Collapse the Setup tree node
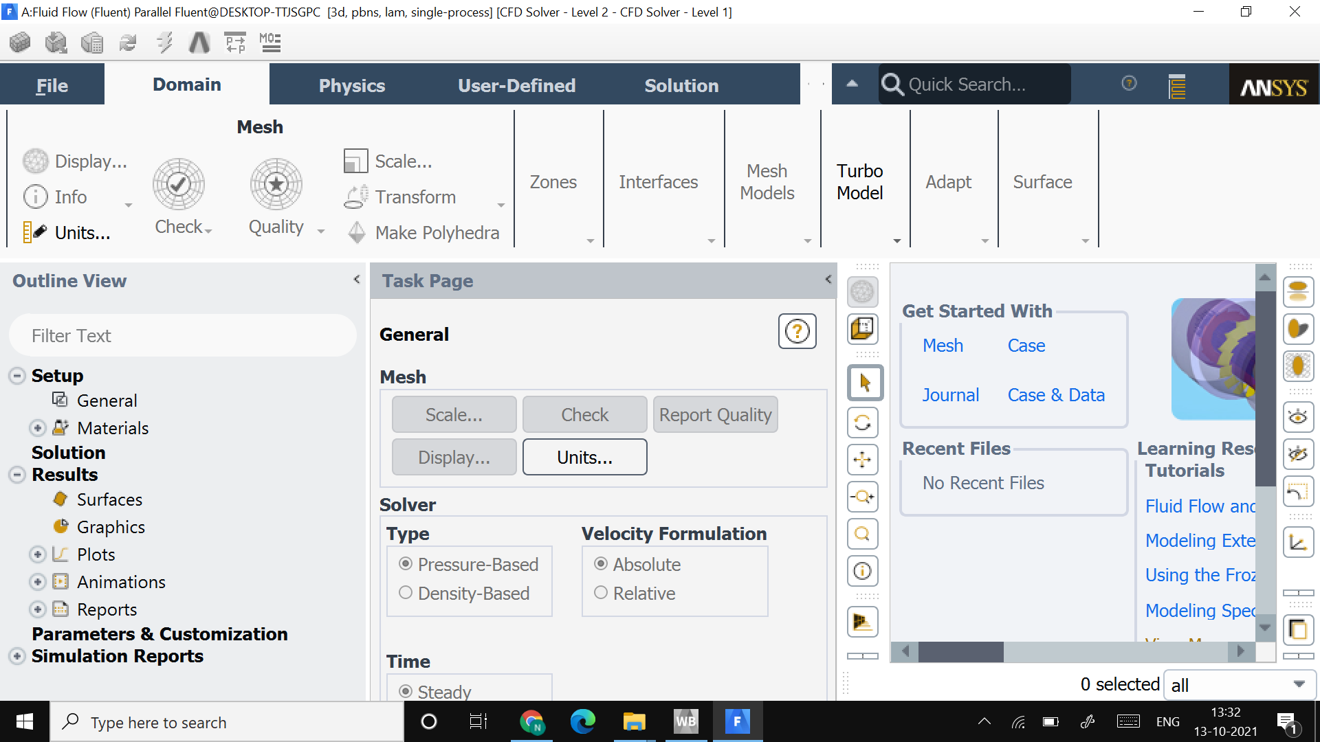 [17, 376]
